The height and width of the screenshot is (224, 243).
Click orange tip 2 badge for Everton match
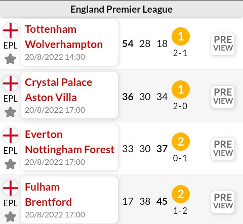pyautogui.click(x=181, y=142)
